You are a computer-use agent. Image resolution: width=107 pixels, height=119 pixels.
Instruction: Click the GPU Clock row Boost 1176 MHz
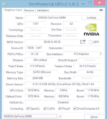[x=93, y=90]
